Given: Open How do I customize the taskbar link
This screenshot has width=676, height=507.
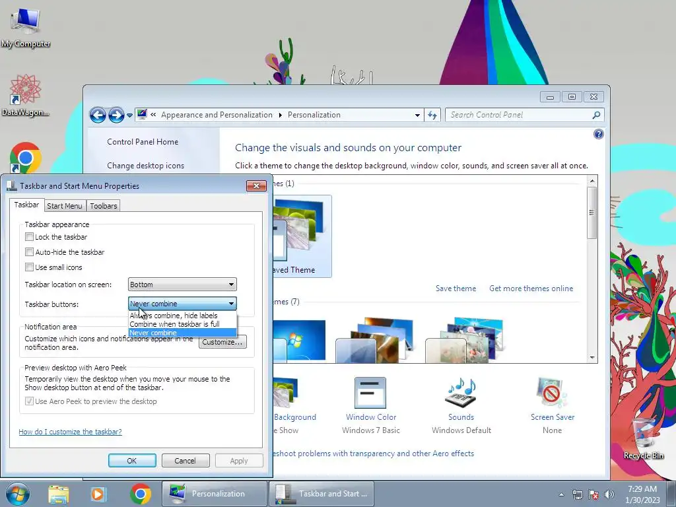Looking at the screenshot, I should click(x=70, y=432).
